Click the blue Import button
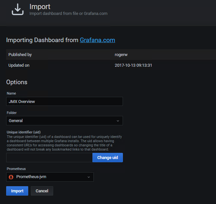The height and width of the screenshot is (204, 216). [17, 191]
